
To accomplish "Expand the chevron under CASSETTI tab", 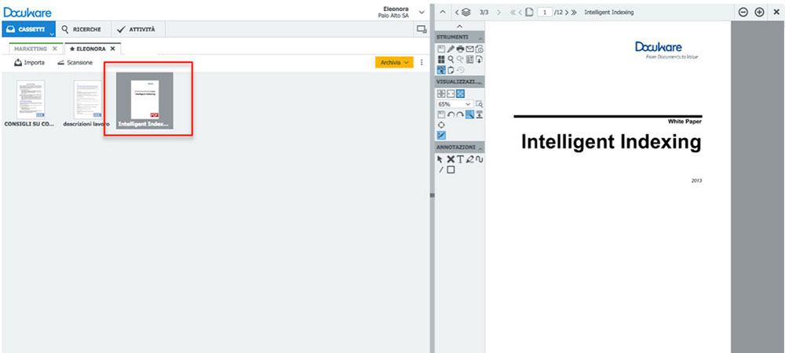I will click(52, 35).
